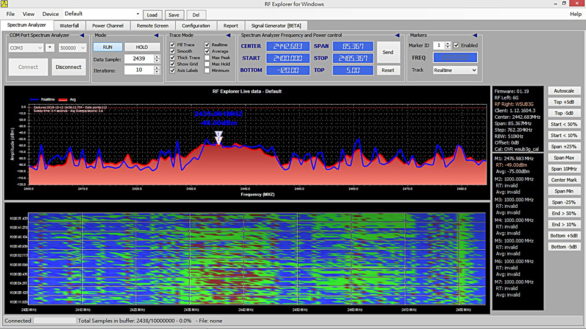The width and height of the screenshot is (586, 329).
Task: Click the HOLD mode button
Action: pos(142,47)
